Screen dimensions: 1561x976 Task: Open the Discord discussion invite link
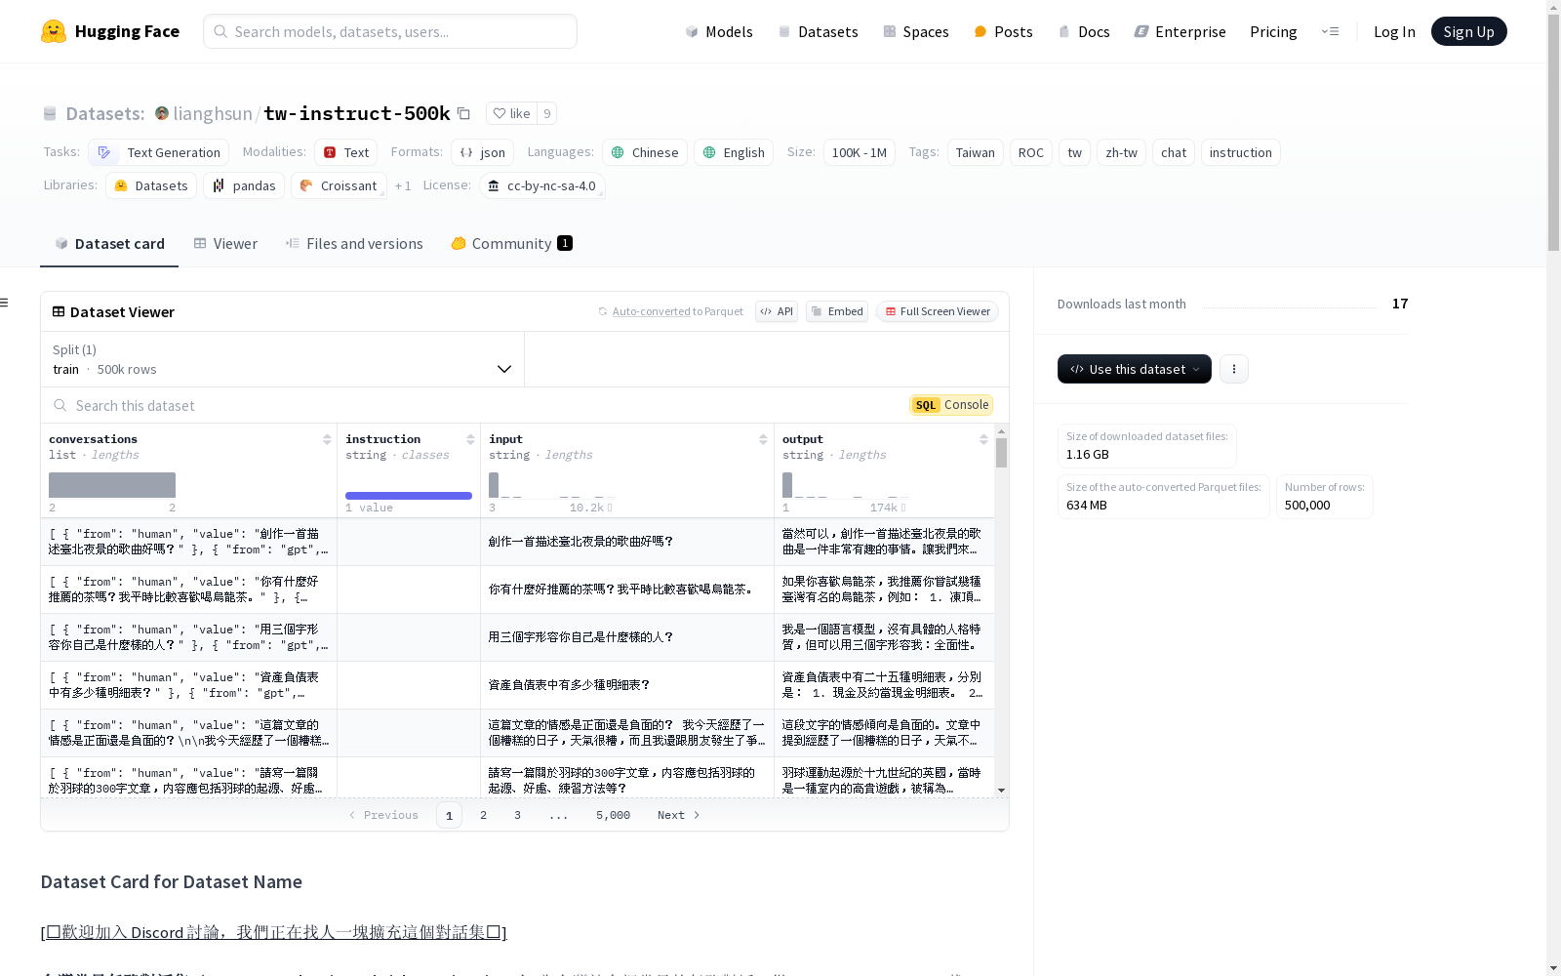point(274,932)
